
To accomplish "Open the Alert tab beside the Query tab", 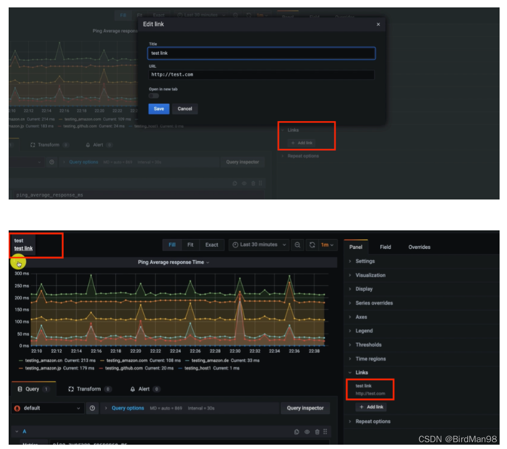I will click(x=145, y=389).
